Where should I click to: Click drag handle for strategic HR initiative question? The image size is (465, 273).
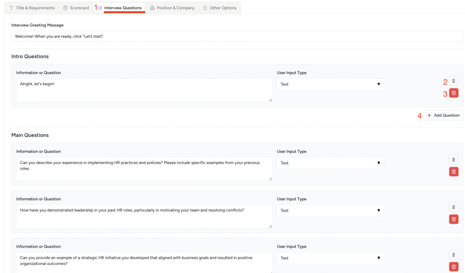point(454,255)
